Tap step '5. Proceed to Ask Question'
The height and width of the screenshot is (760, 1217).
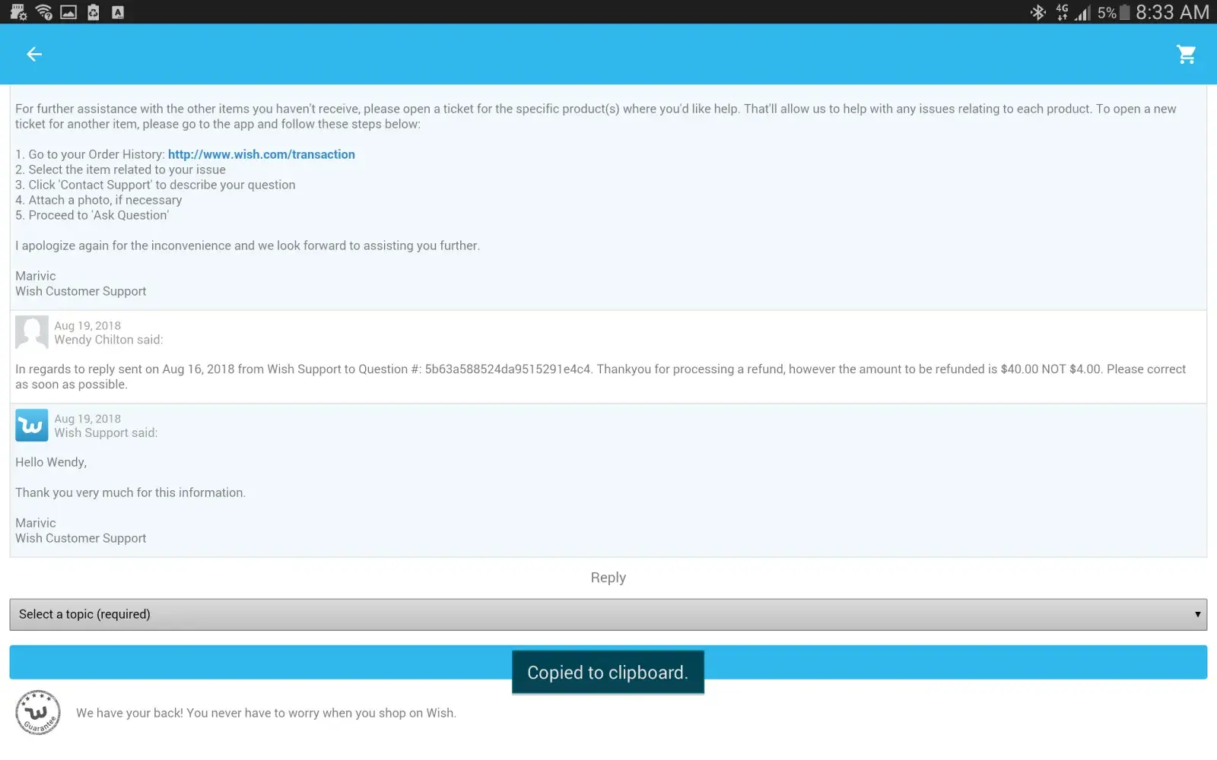coord(92,215)
